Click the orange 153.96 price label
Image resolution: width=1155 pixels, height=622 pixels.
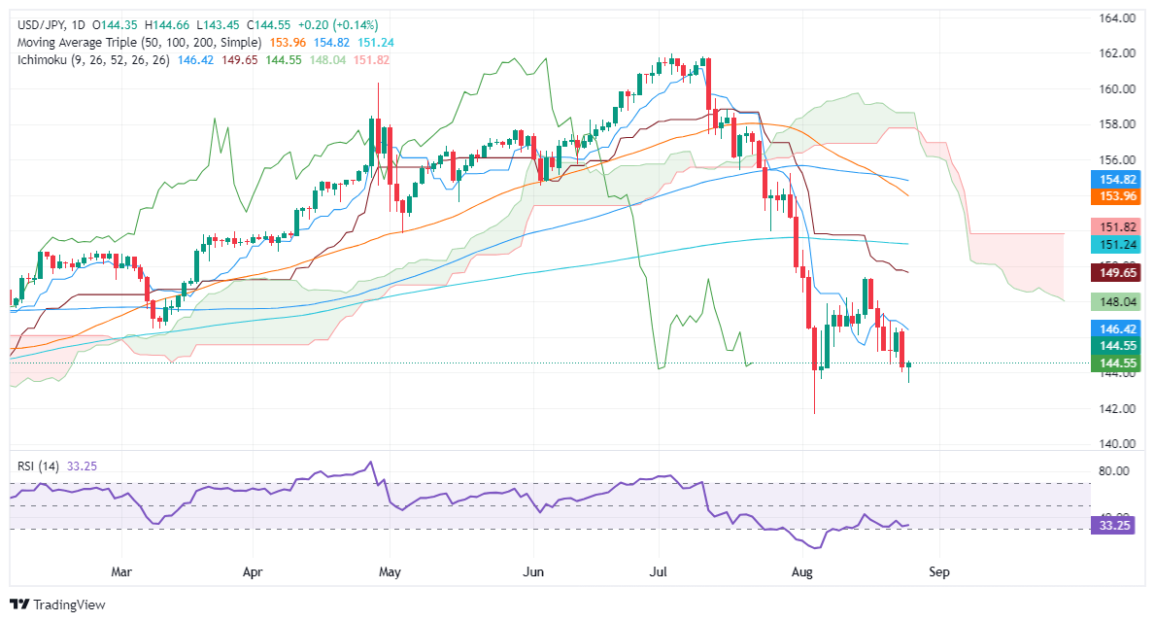(1114, 196)
